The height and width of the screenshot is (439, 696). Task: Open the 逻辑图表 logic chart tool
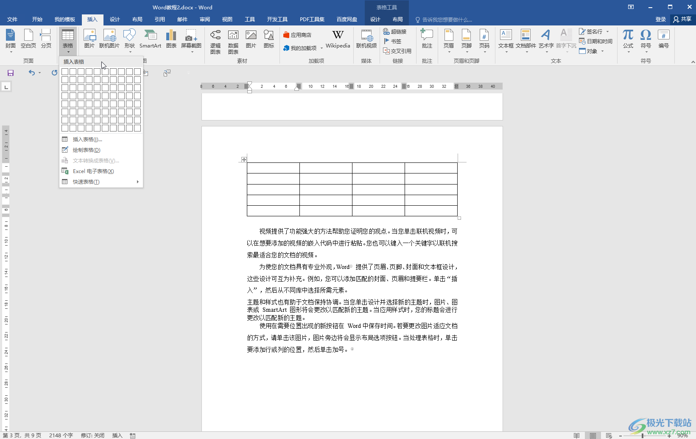click(215, 42)
